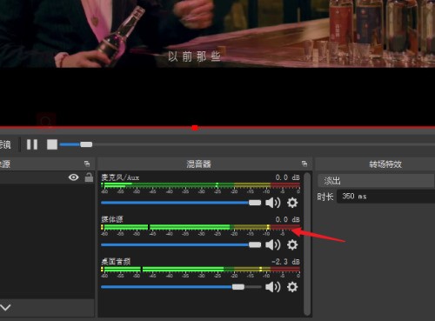This screenshot has width=435, height=321.
Task: Mute the 麦克风/Aux audio channel
Action: (273, 203)
